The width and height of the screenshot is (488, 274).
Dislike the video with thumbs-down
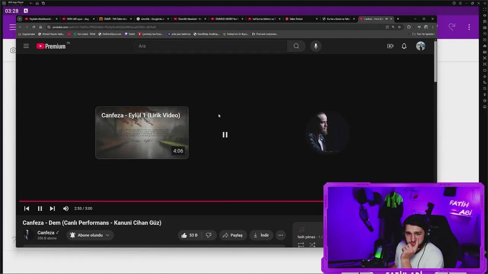[x=209, y=235]
